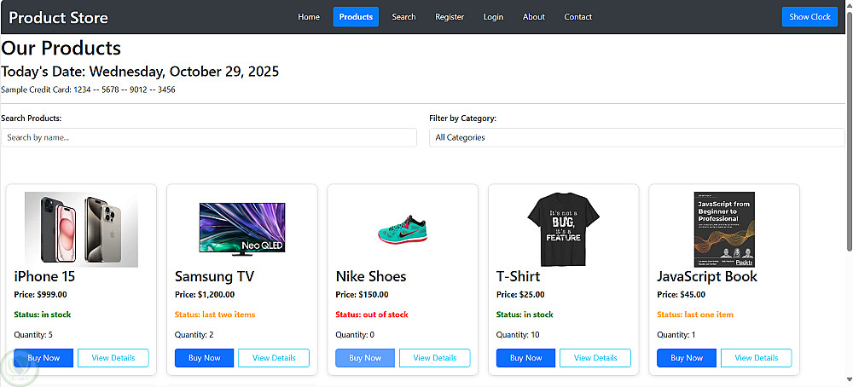This screenshot has width=853, height=387.
Task: Open the Register page link
Action: pyautogui.click(x=450, y=17)
